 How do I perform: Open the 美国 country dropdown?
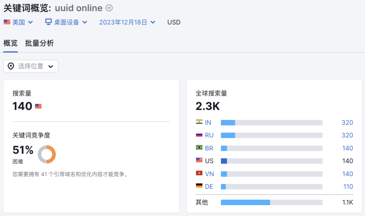pyautogui.click(x=19, y=22)
